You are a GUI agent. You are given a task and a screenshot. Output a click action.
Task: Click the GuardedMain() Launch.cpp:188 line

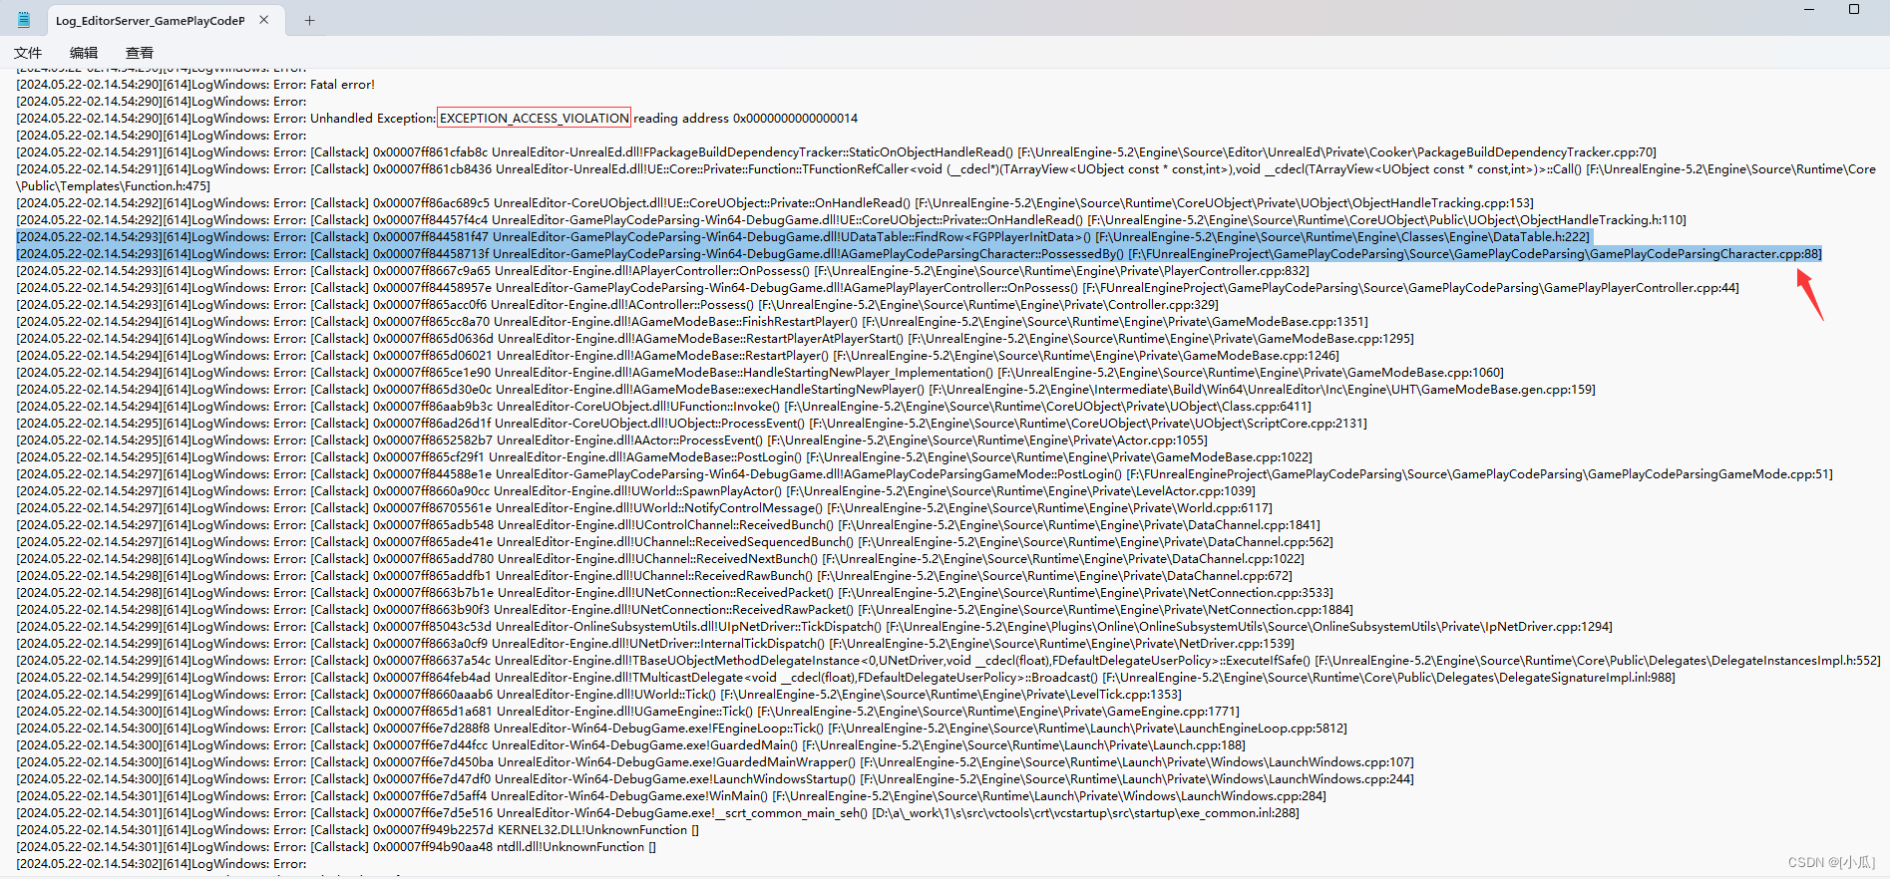point(630,745)
